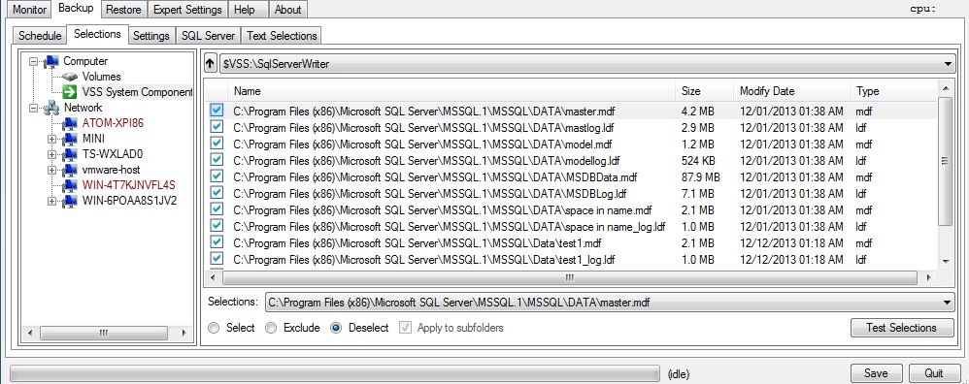Screen dimensions: 969x384
Task: Choose the Deselect radio button
Action: (336, 328)
